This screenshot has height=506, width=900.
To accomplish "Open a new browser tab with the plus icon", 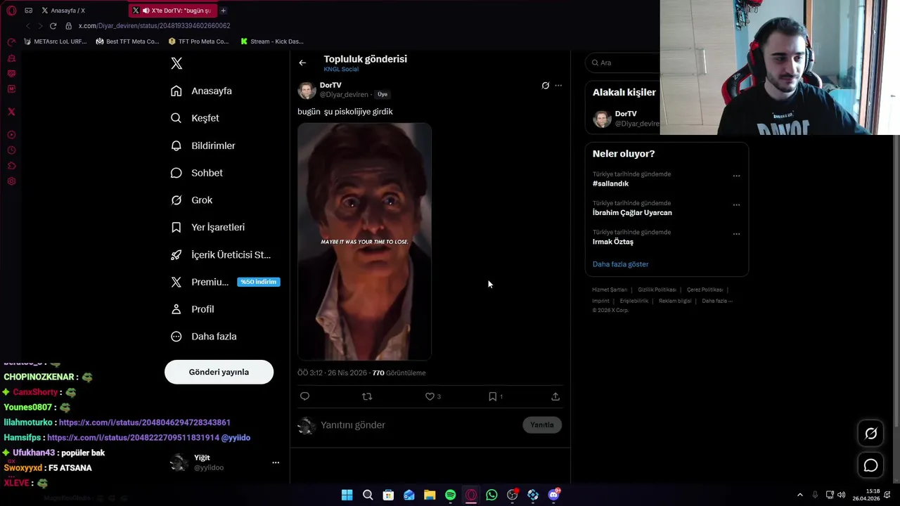I will 223,11.
